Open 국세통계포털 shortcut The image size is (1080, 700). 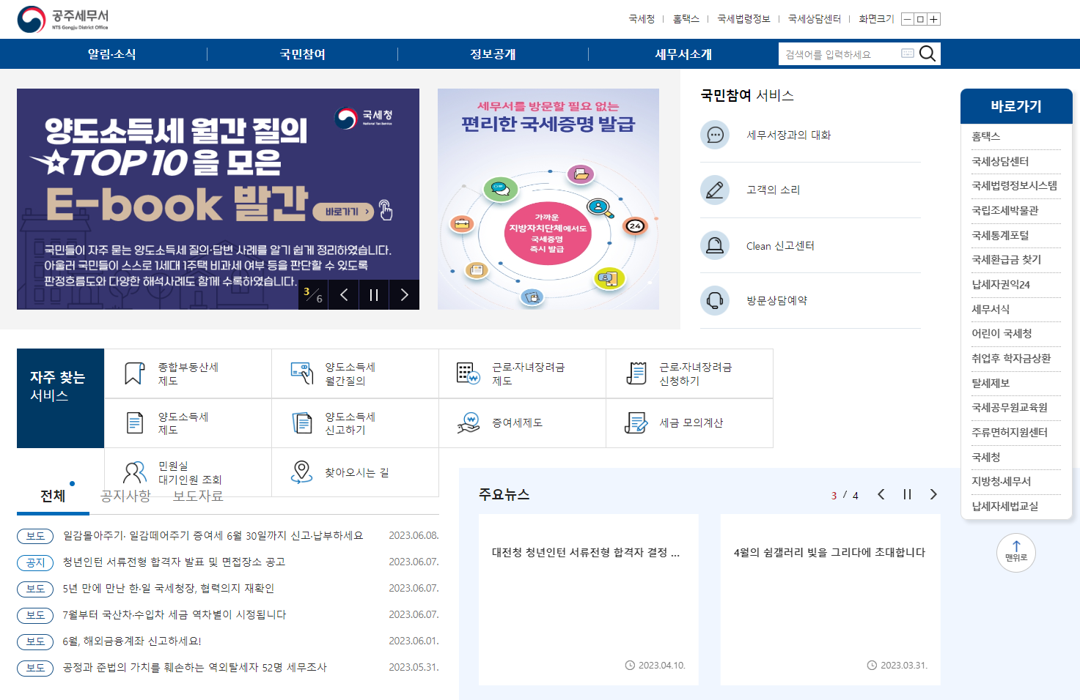(x=1000, y=235)
